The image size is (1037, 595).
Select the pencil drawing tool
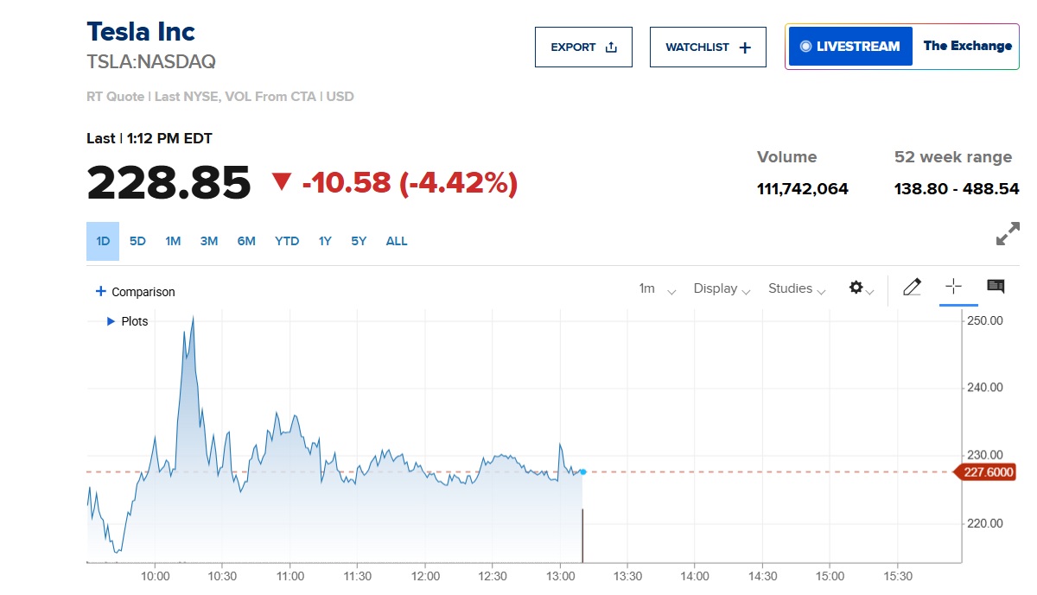[x=912, y=288]
